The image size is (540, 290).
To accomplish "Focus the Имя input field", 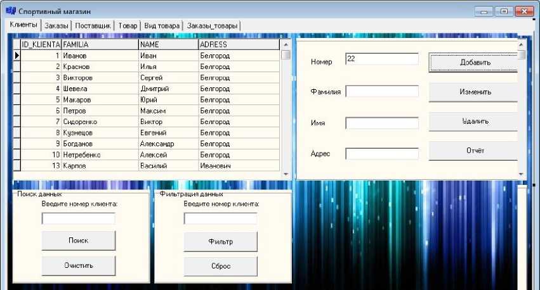I will pyautogui.click(x=382, y=123).
